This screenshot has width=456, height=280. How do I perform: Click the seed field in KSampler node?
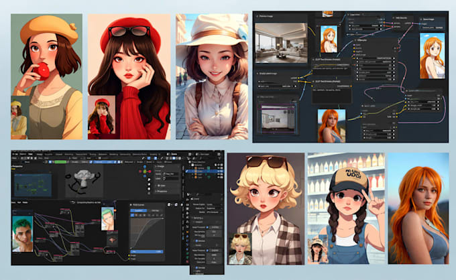376,58
